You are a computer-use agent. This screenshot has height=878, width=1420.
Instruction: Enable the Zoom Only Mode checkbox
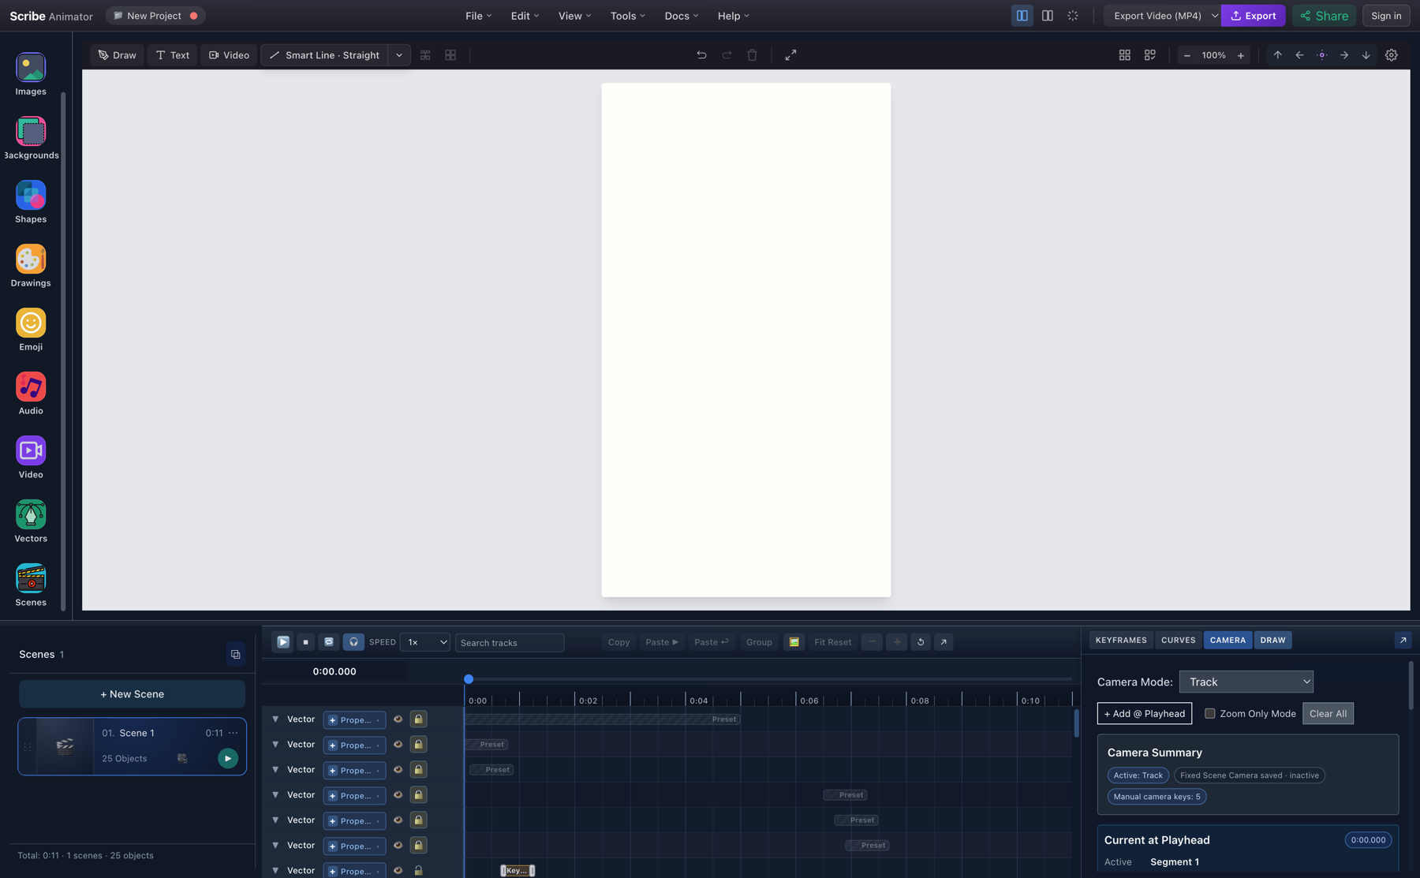[x=1209, y=713]
